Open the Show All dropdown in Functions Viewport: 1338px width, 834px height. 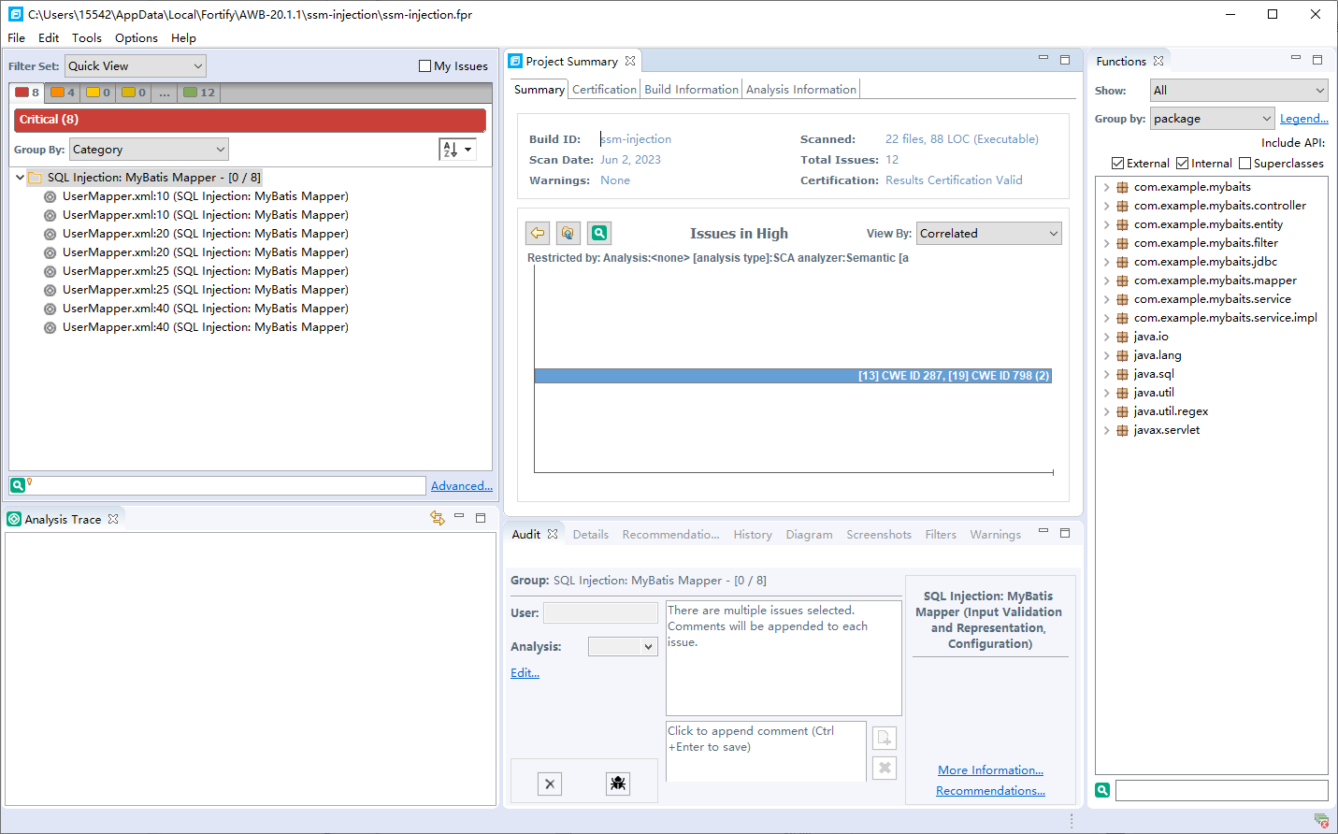pos(1239,91)
